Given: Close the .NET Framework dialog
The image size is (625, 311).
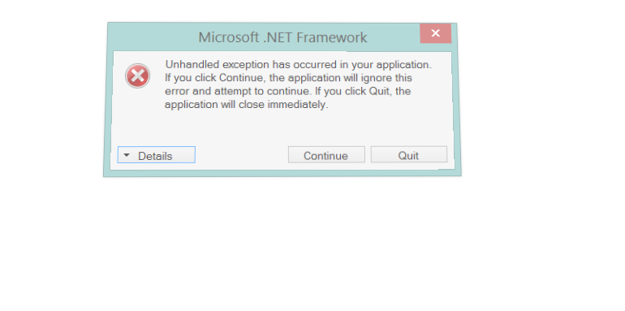Looking at the screenshot, I should pos(436,33).
